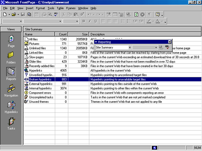Screen dimensions: 202x151
Task: Switch to Tasks view in Views bar
Action: click(x=11, y=123)
